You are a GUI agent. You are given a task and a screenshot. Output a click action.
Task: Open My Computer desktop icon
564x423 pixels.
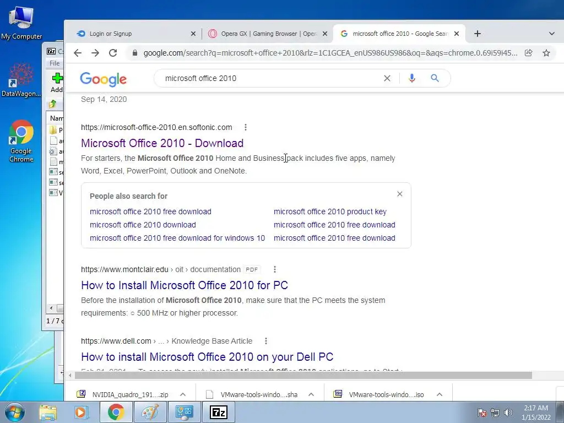click(21, 23)
